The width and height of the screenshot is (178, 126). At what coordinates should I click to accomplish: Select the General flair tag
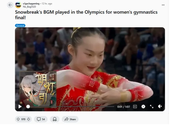point(20,25)
